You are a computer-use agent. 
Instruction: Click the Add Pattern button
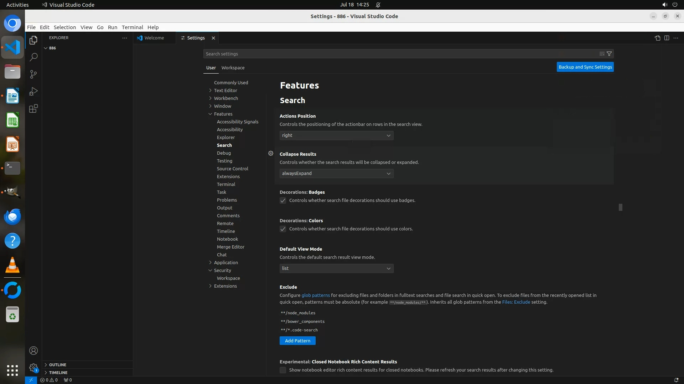tap(297, 341)
